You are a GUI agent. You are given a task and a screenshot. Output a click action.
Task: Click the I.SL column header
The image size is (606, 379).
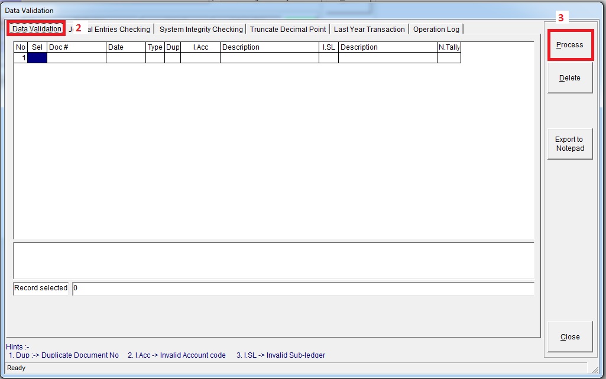329,47
